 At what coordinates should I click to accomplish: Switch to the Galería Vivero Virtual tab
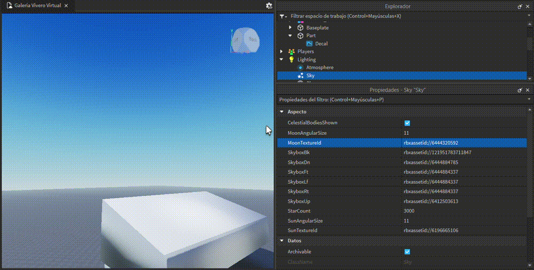pos(37,6)
